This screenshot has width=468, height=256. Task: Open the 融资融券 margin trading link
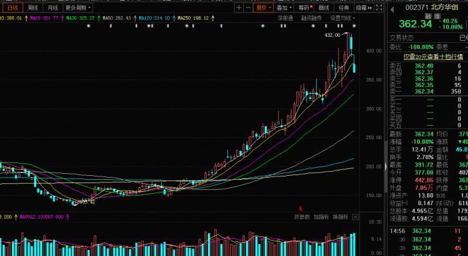click(312, 18)
